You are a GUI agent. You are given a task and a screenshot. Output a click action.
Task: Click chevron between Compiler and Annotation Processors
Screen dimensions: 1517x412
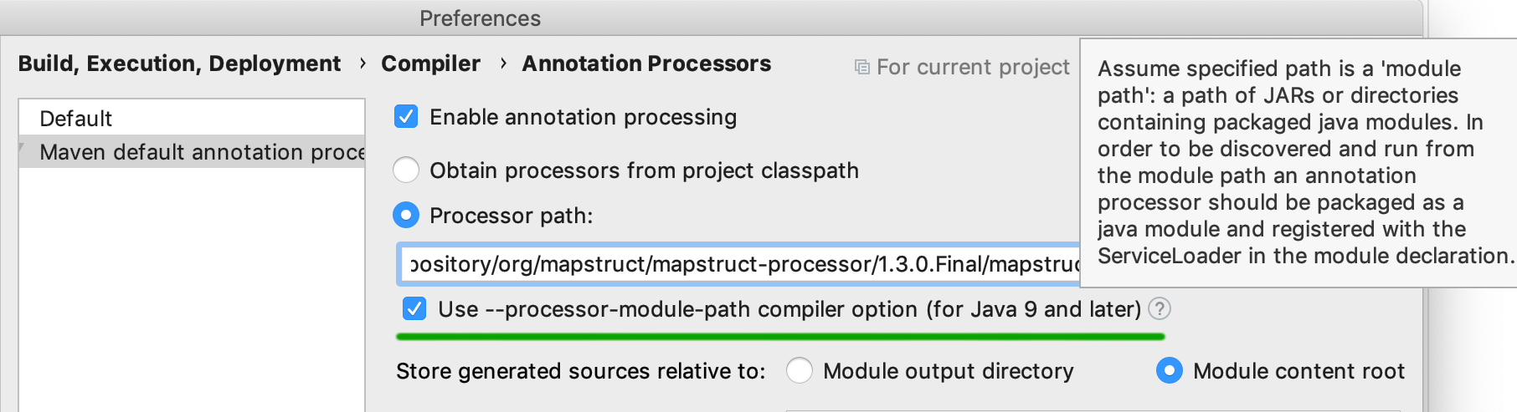tap(503, 64)
